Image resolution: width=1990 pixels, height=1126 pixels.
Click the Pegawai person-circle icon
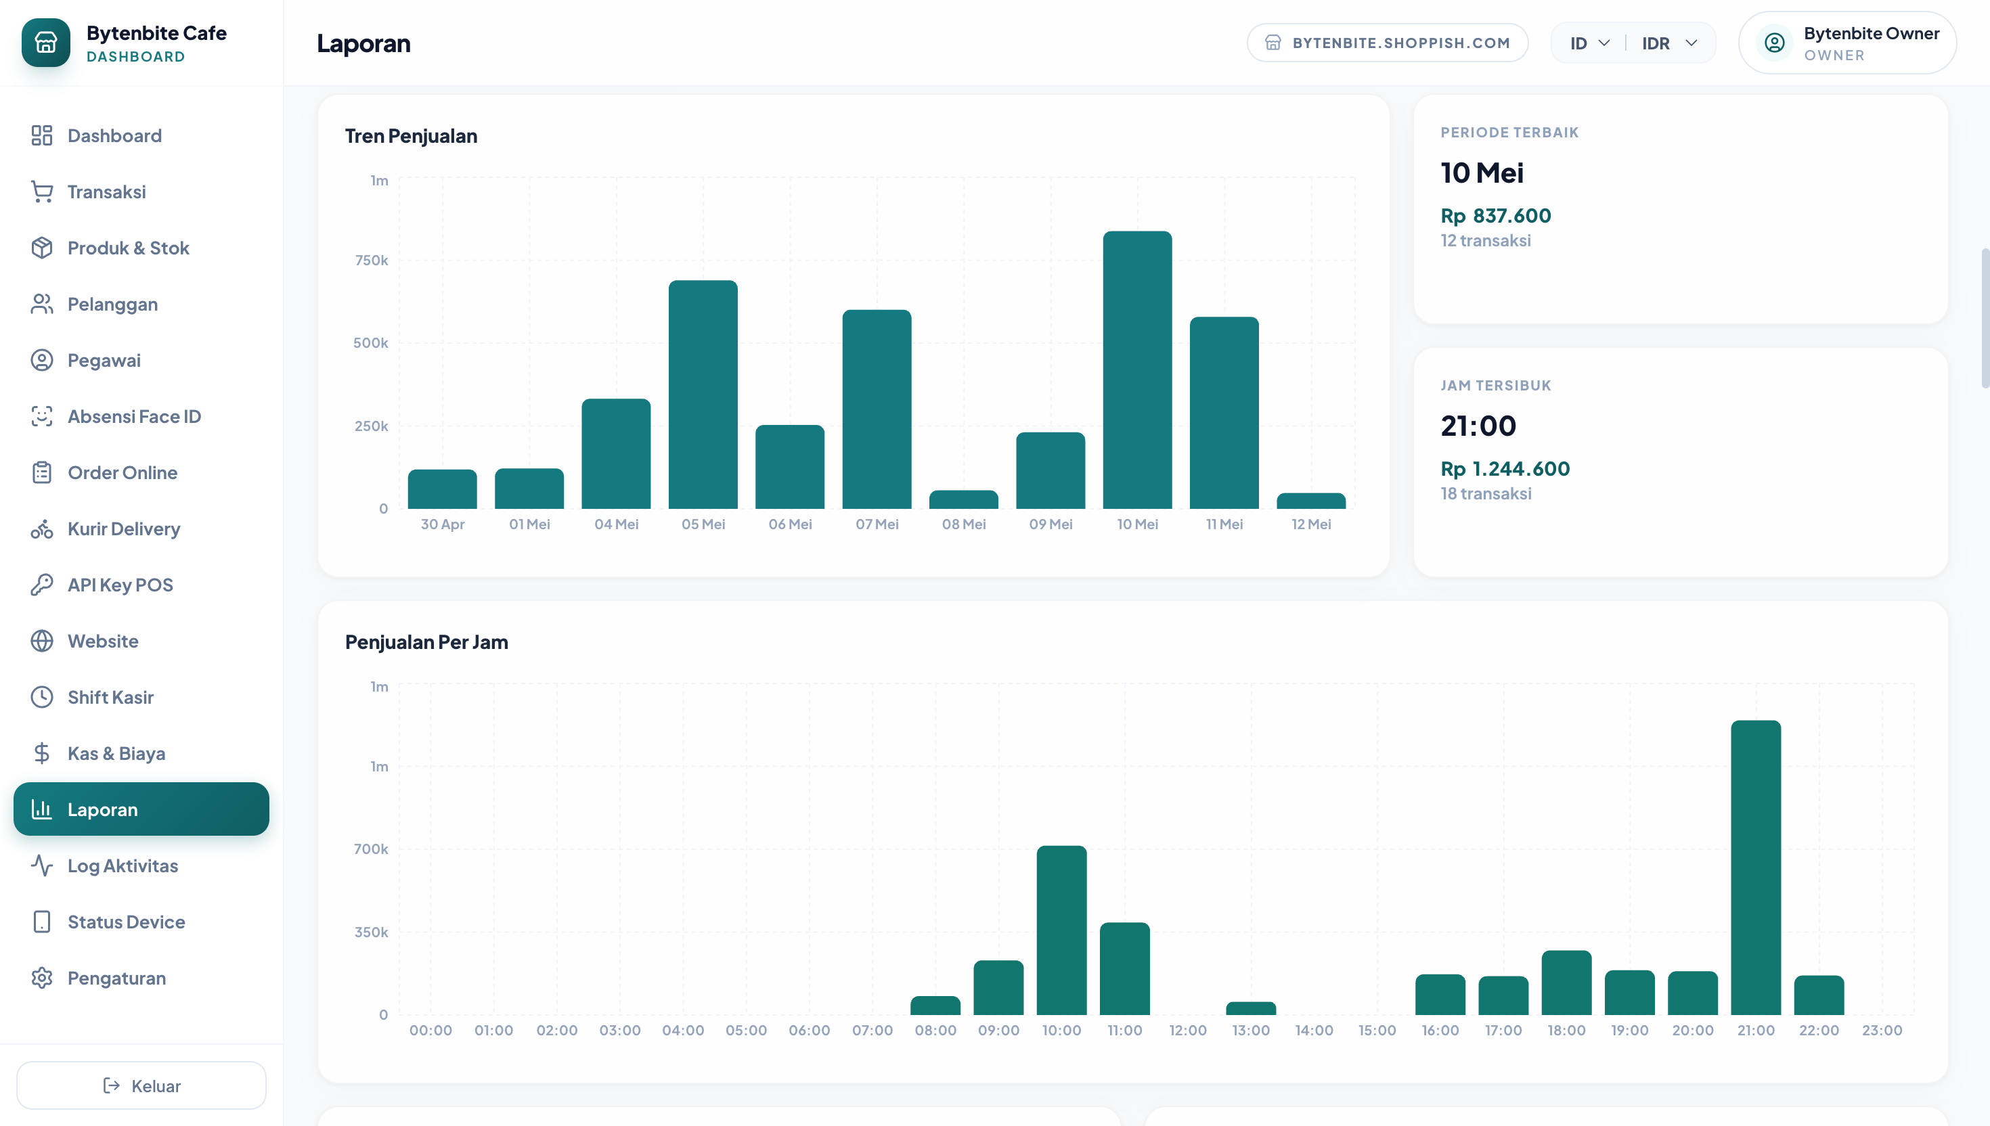[x=42, y=361]
